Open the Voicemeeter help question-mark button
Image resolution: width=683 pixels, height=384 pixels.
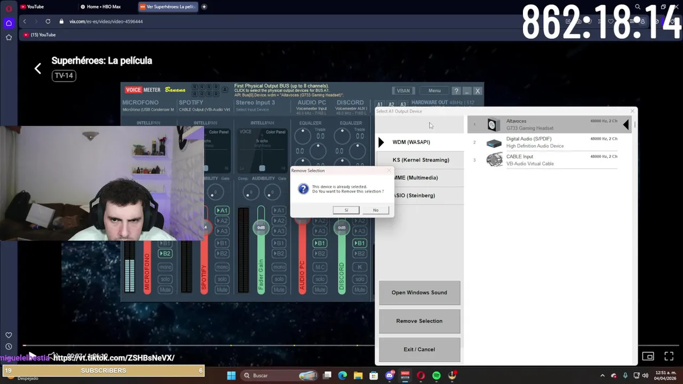click(456, 91)
